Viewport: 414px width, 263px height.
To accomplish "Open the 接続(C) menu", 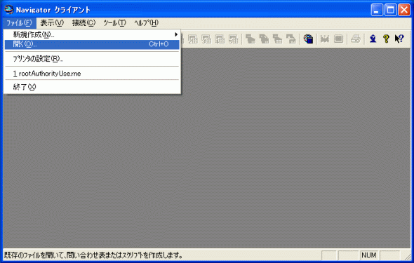I will click(x=84, y=23).
